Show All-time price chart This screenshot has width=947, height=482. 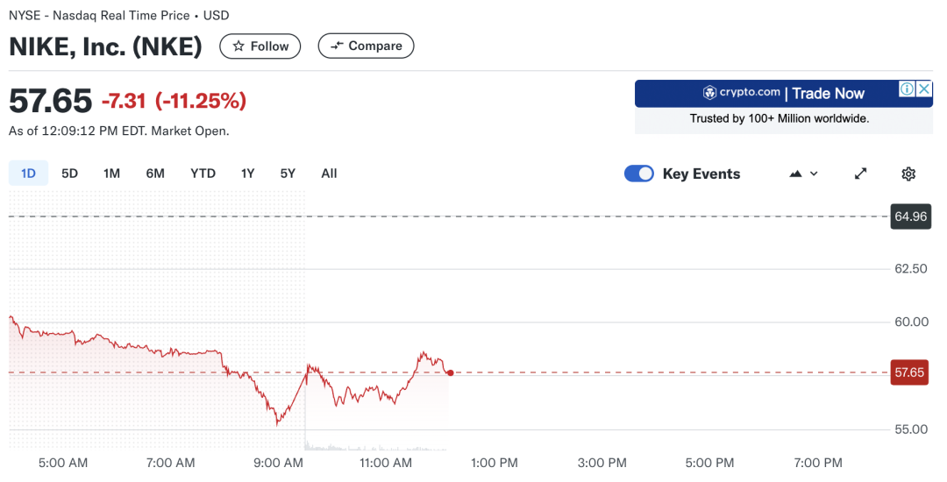[329, 174]
